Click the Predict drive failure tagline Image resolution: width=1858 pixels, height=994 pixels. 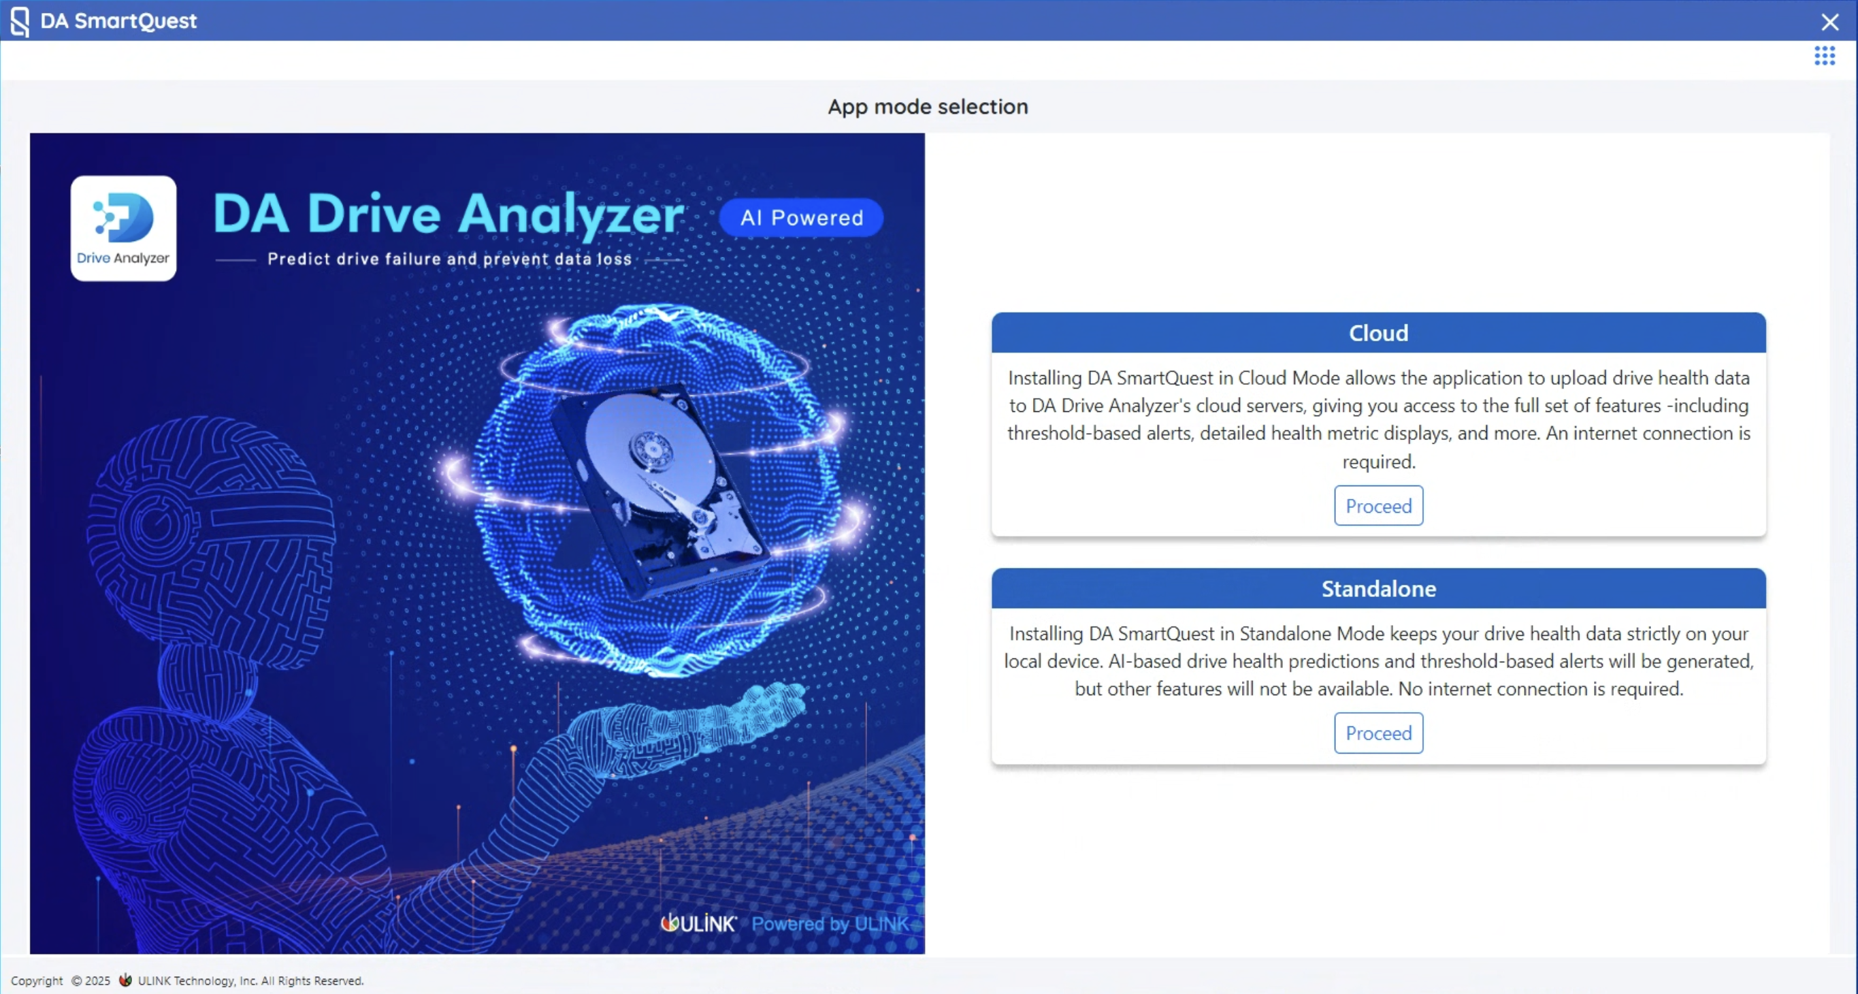click(x=449, y=259)
